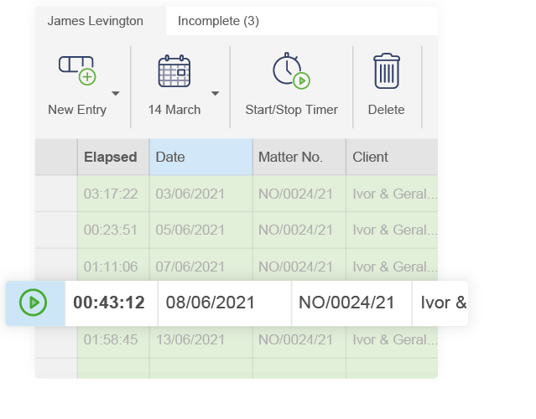Expand the 14 March date dropdown arrow
Screen dimensions: 536x419
[215, 93]
